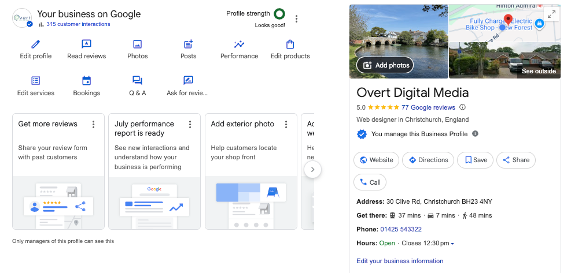The image size is (571, 273).
Task: Show next cards with right arrow
Action: point(312,169)
